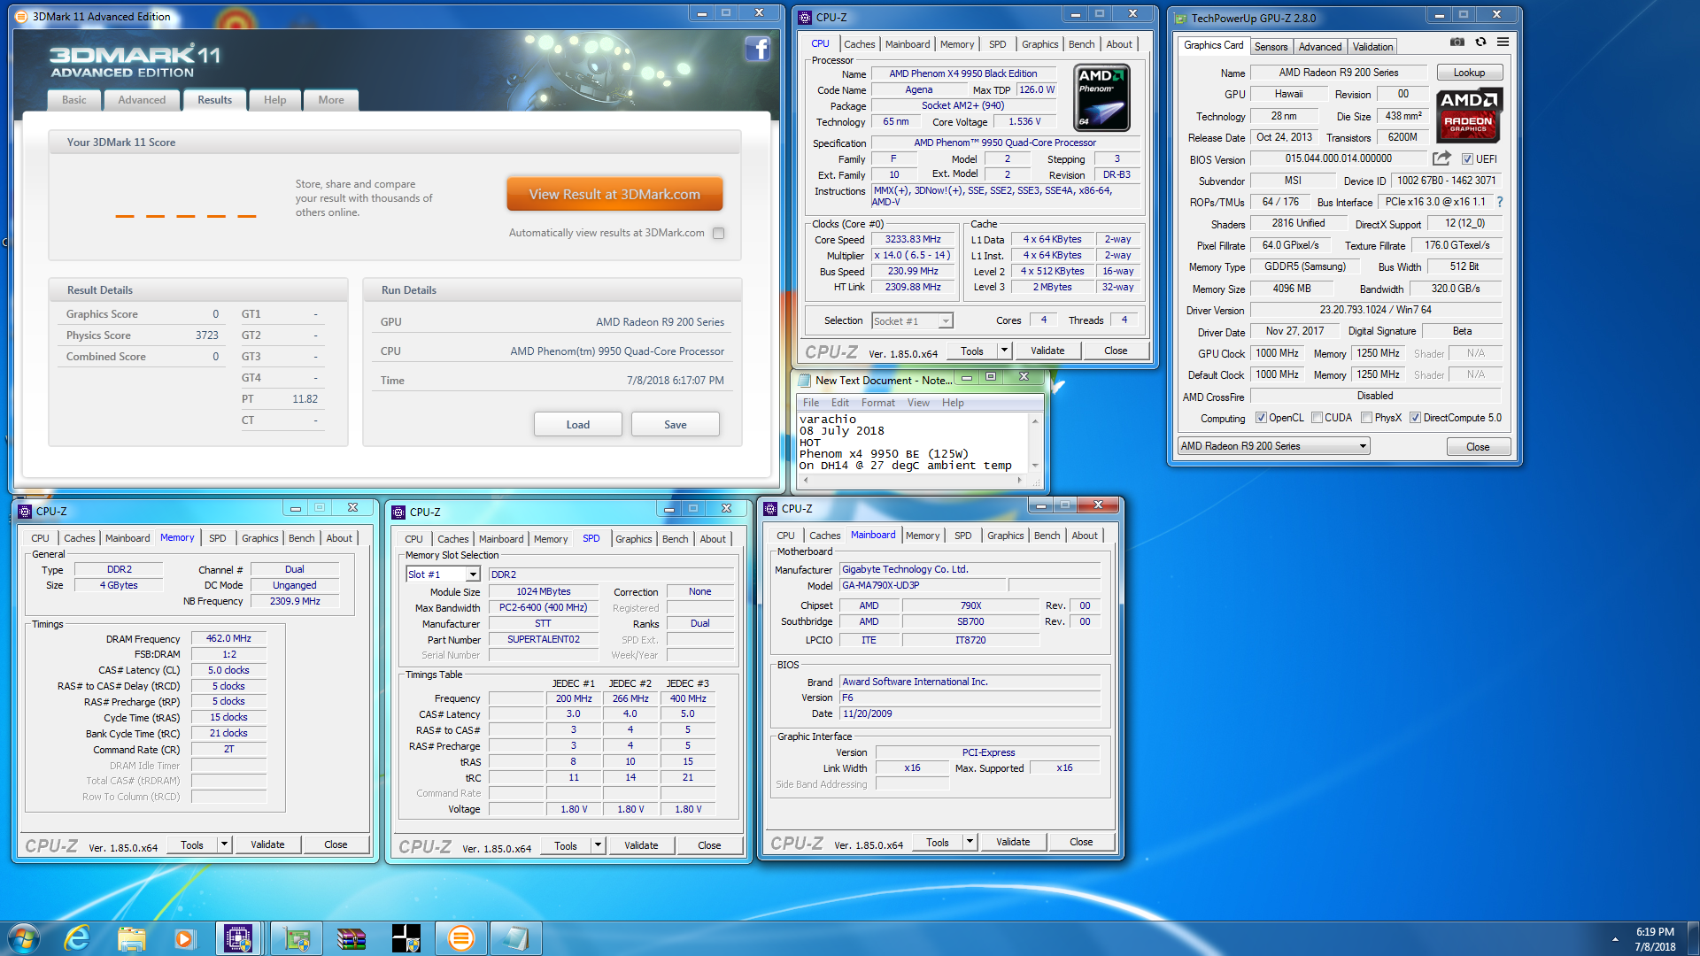Toggle the DirectCompute 5.0 checkbox

pyautogui.click(x=1415, y=418)
